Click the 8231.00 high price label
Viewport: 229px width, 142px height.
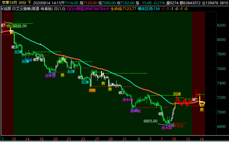tap(20, 26)
